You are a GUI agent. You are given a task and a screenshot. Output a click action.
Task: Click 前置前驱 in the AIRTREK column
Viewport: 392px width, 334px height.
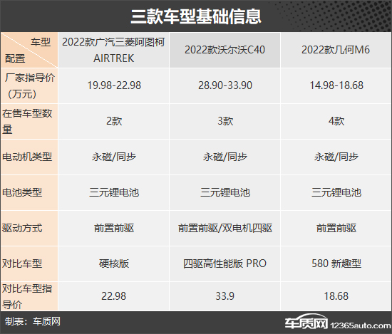tap(114, 228)
